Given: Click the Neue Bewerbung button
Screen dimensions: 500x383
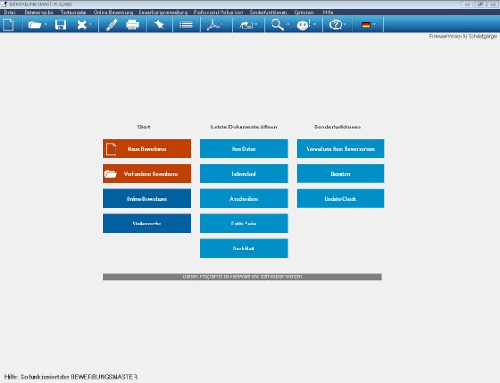Looking at the screenshot, I should [x=147, y=149].
